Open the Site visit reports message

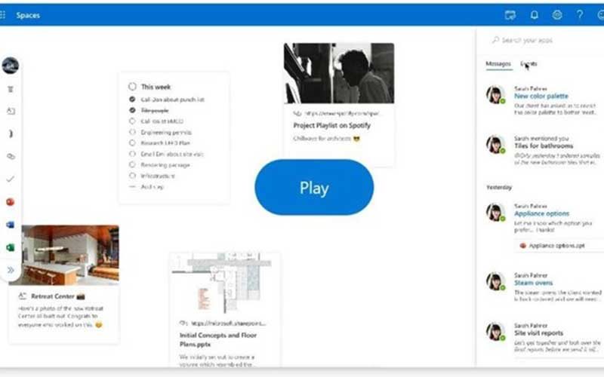pos(538,333)
